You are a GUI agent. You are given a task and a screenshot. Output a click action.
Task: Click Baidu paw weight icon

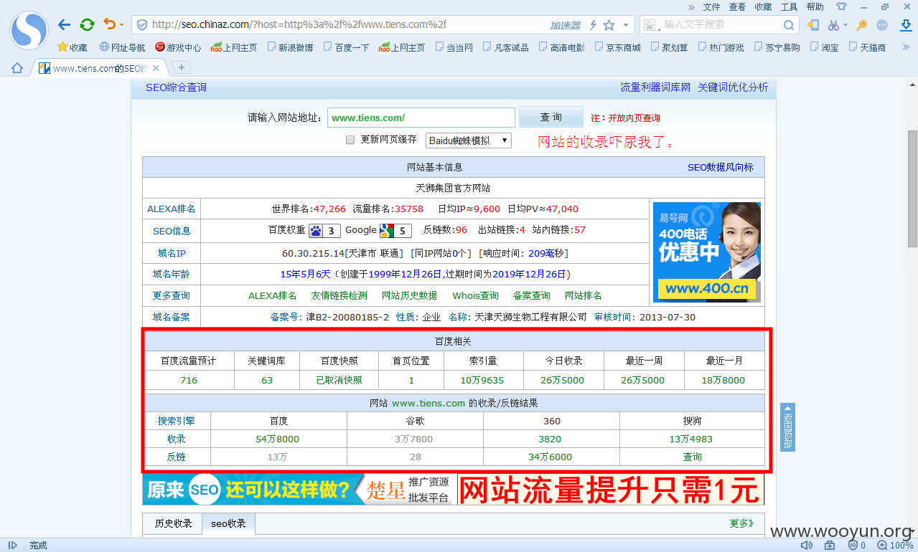pyautogui.click(x=324, y=231)
